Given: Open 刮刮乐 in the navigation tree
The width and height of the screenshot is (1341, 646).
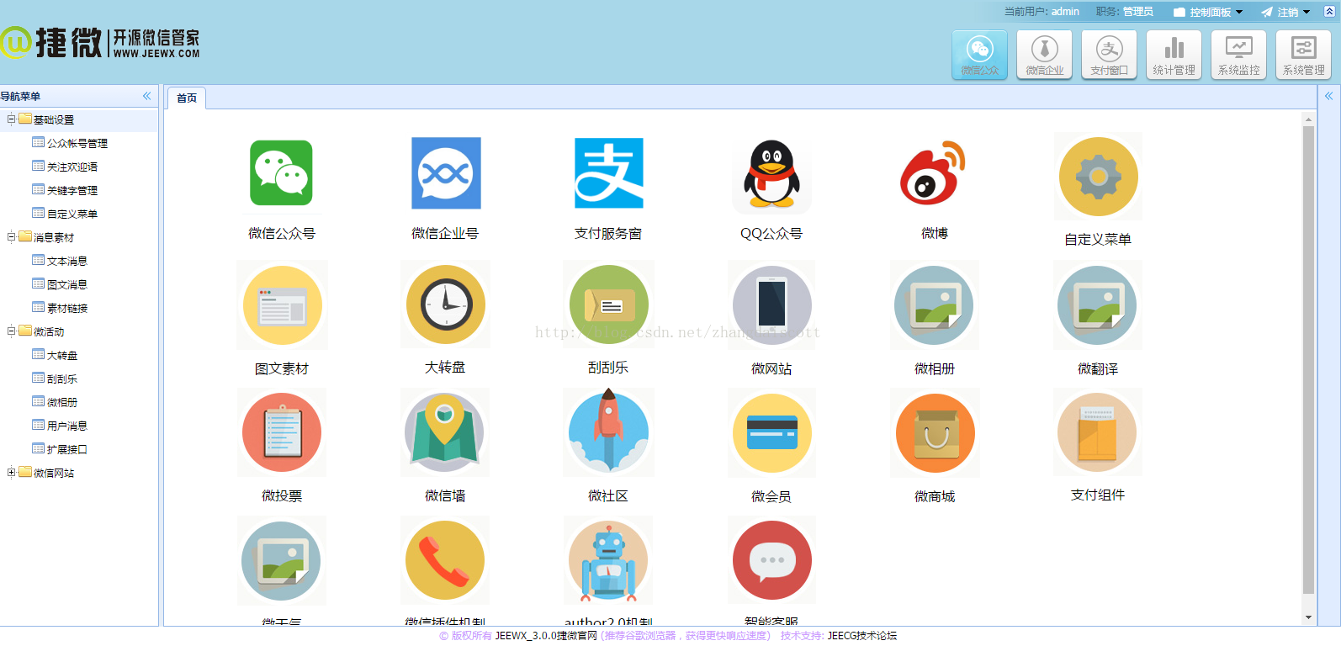Looking at the screenshot, I should click(x=62, y=379).
